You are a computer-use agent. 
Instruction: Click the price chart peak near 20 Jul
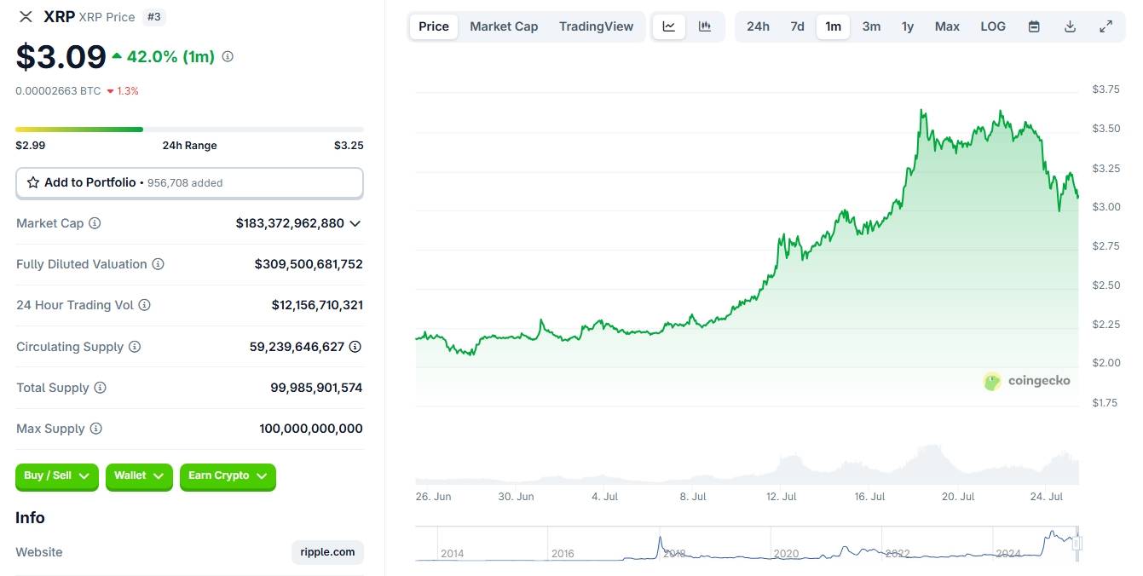pyautogui.click(x=922, y=111)
